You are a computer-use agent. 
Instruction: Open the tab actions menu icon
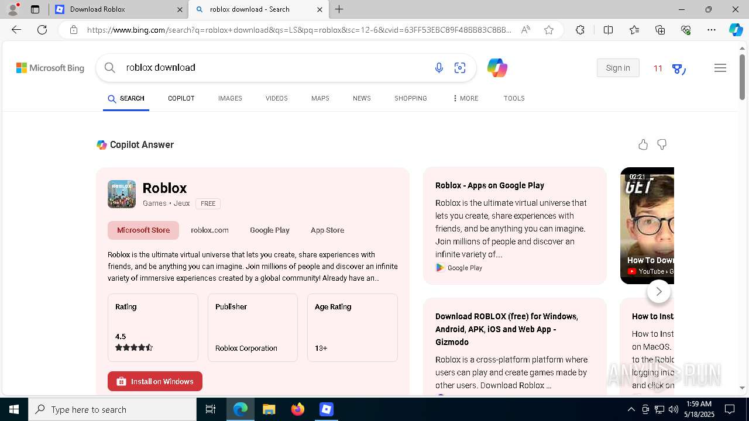(x=35, y=9)
